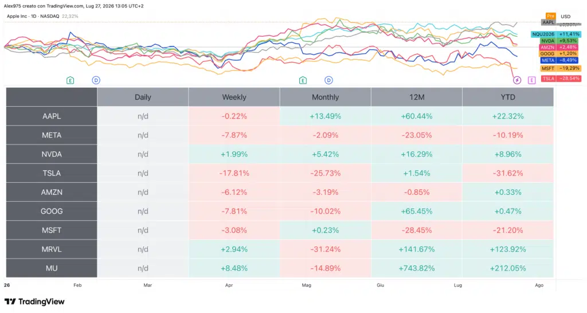Click the NQU2026 cyan price label
The image size is (587, 313).
coord(556,34)
